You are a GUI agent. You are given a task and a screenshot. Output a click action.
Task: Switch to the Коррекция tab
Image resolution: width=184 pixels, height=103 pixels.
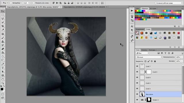tap(140, 29)
